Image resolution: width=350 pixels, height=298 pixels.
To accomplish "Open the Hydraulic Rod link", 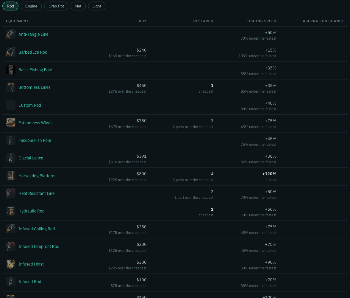I will click(32, 211).
